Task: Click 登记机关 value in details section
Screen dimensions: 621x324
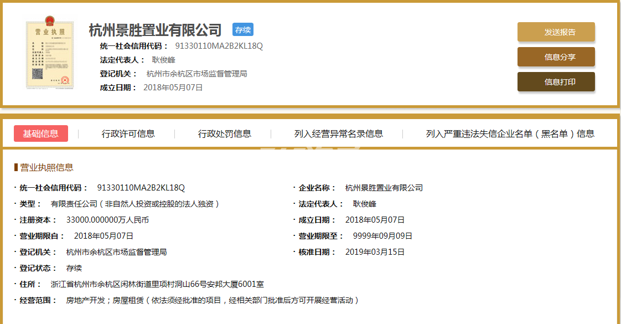Action: [x=116, y=252]
